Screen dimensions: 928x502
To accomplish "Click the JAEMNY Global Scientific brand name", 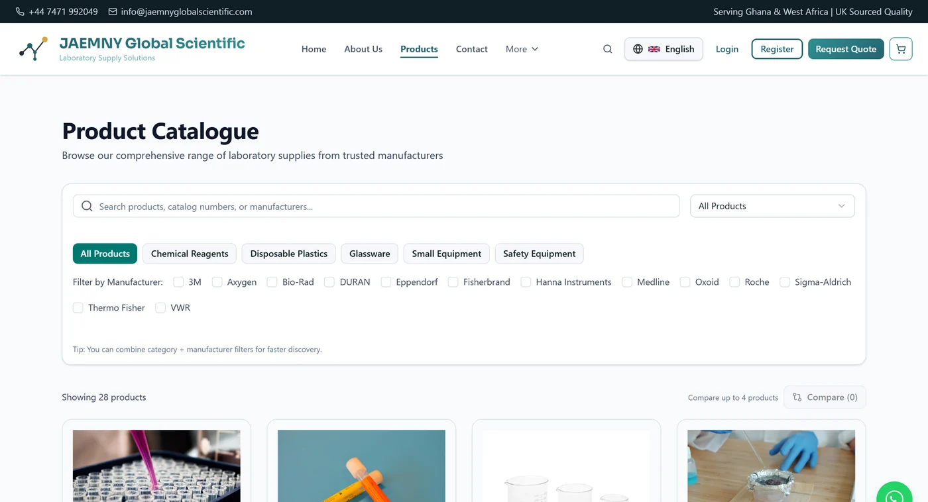I will (x=152, y=44).
